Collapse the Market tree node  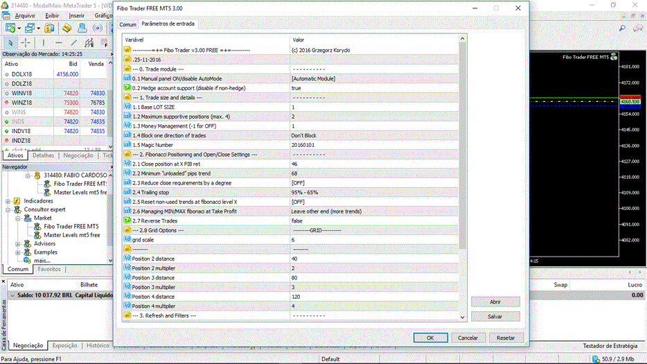click(x=18, y=218)
